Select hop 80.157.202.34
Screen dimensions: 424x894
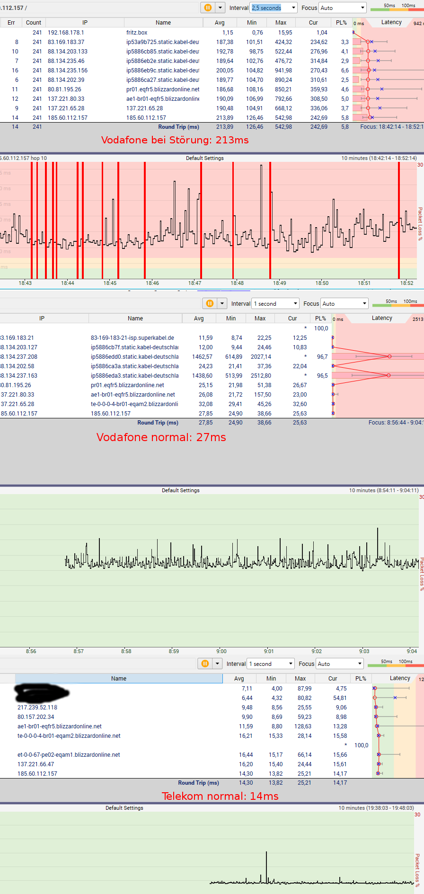click(x=36, y=717)
